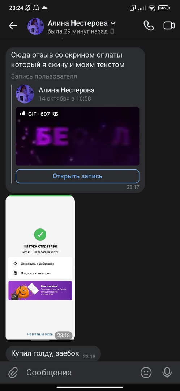Image resolution: width=180 pixels, height=391 pixels.
Task: Click the Открыть запись button
Action: (x=77, y=176)
